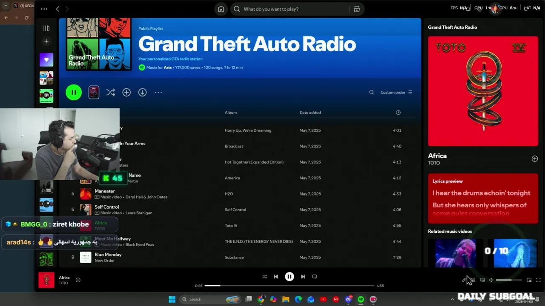Create a new playlist with the plus icon
This screenshot has height=306, width=545.
[46, 41]
